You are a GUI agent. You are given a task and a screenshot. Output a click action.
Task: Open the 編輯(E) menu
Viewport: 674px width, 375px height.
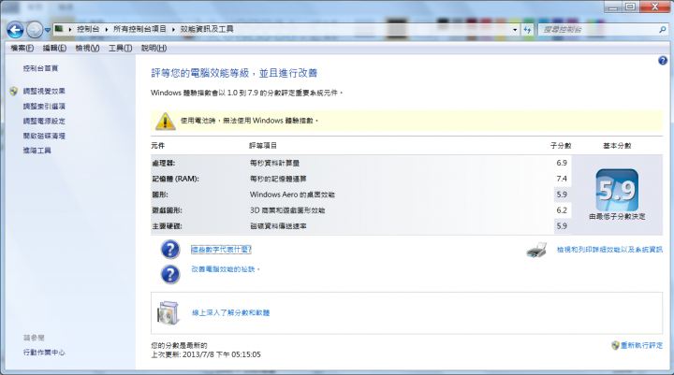pyautogui.click(x=54, y=48)
